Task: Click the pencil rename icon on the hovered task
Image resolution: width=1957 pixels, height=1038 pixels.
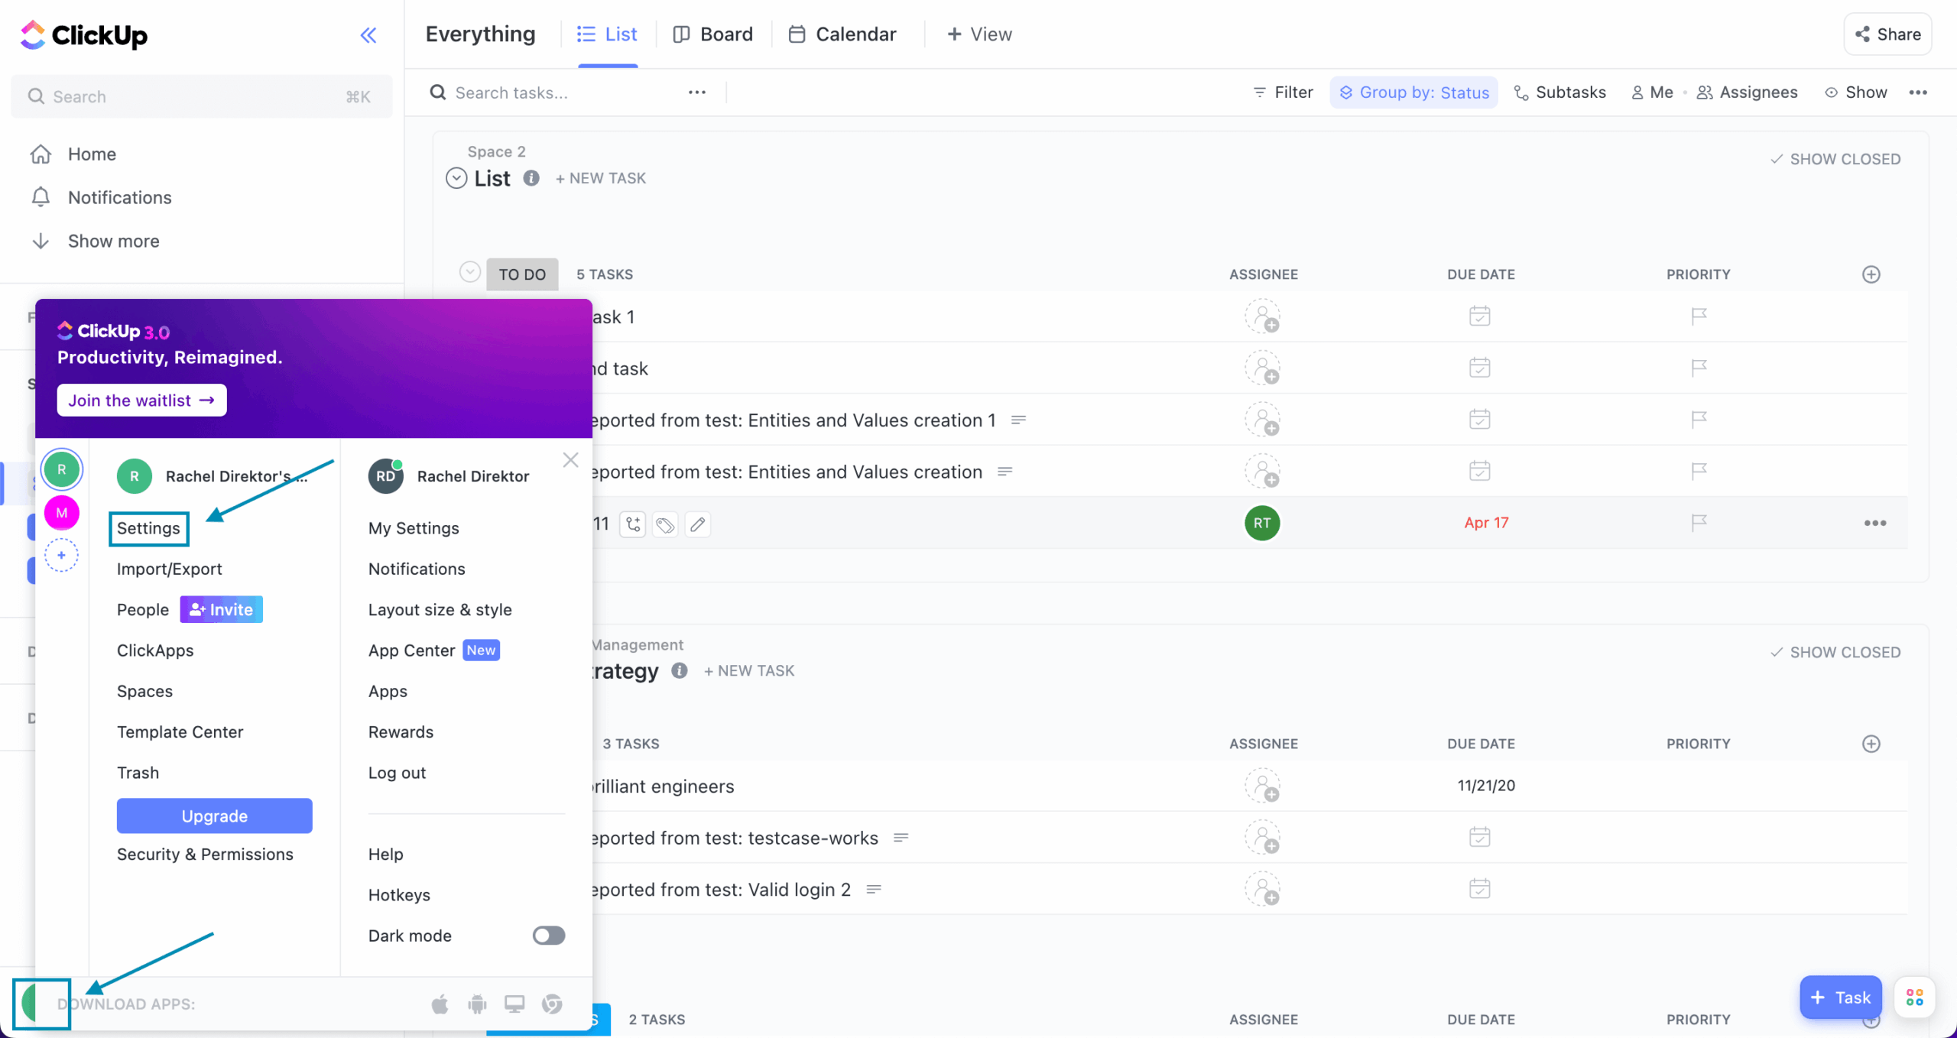Action: [x=698, y=524]
